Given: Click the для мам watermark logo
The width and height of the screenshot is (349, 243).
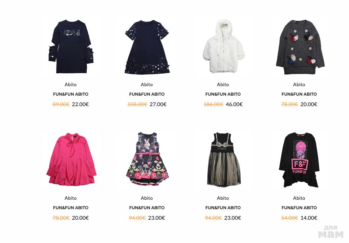Looking at the screenshot, I should coord(331,232).
